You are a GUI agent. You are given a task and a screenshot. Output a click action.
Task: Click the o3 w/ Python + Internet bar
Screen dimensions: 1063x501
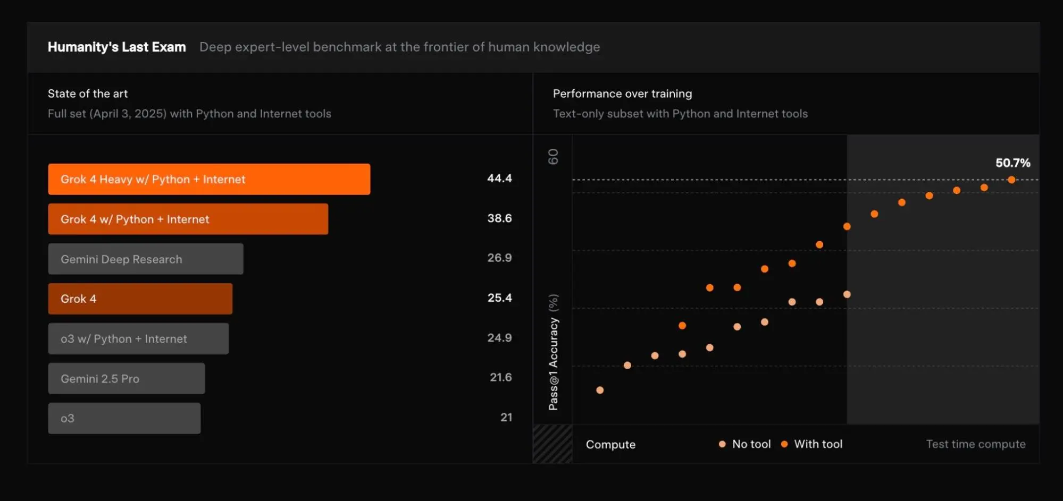tap(138, 338)
